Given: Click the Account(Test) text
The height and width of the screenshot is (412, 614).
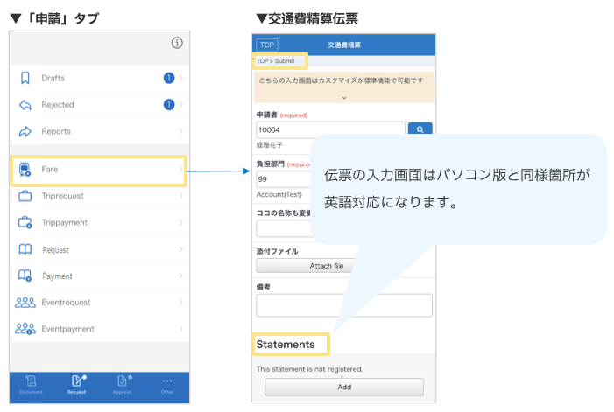Looking at the screenshot, I should (x=279, y=194).
